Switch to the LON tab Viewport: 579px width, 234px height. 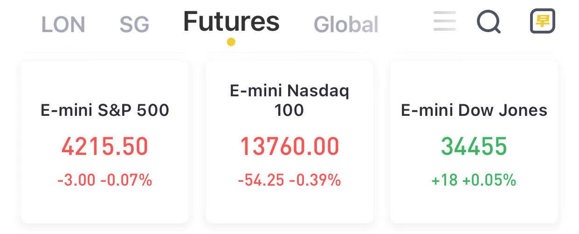click(x=63, y=25)
